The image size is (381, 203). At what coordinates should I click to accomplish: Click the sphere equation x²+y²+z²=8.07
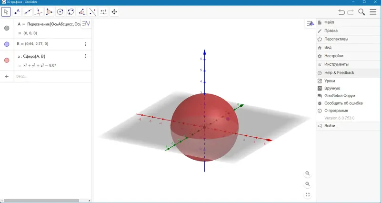coord(40,65)
